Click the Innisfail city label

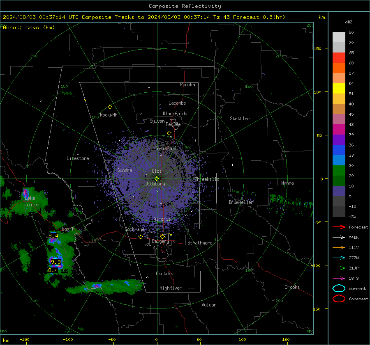pos(166,149)
